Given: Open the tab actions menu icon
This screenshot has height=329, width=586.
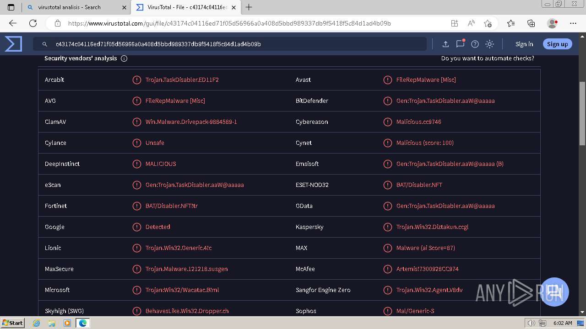Looking at the screenshot, I should (11, 7).
